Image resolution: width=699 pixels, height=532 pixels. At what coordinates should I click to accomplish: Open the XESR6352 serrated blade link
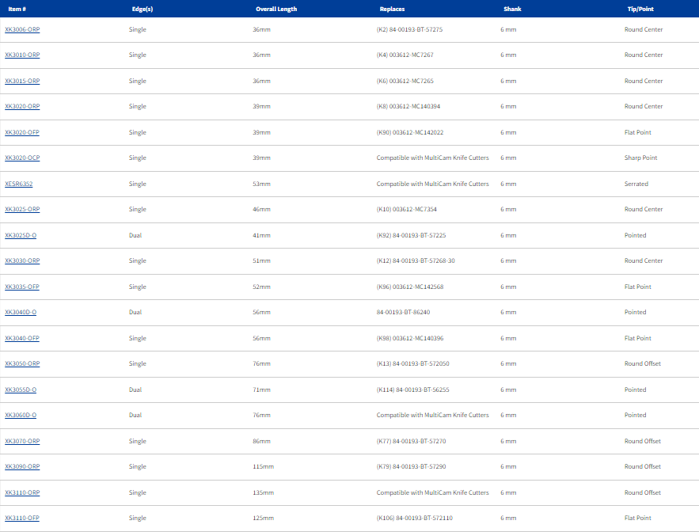19,184
